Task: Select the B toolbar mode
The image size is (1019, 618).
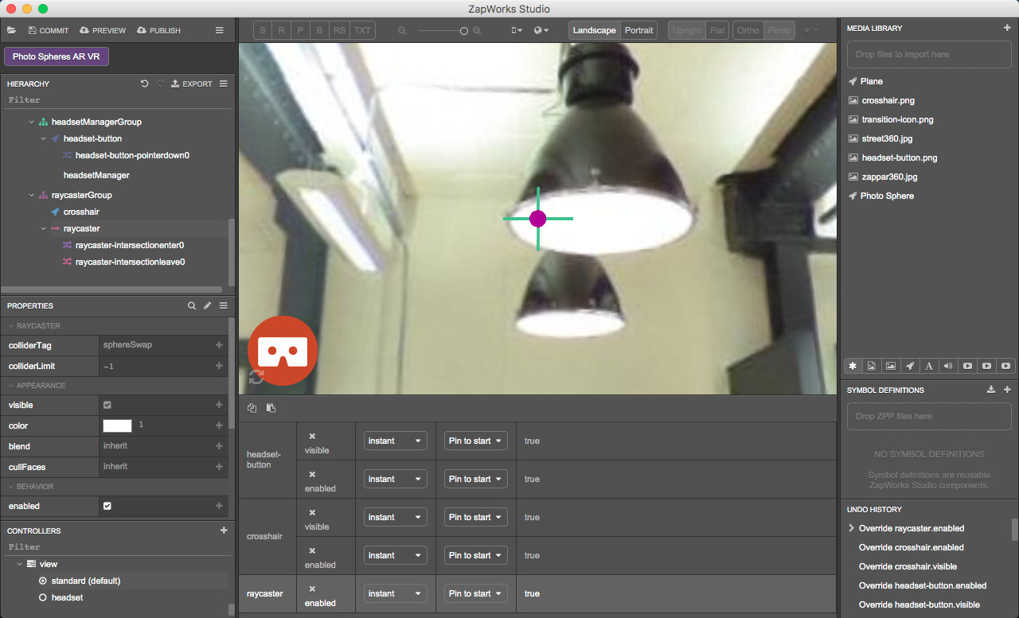Action: tap(319, 30)
